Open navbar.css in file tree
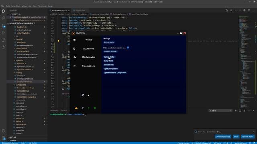Image resolution: width=257 pixels, height=144 pixels. point(20,118)
